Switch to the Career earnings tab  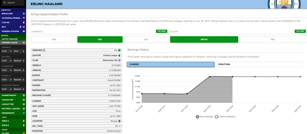click(171, 64)
